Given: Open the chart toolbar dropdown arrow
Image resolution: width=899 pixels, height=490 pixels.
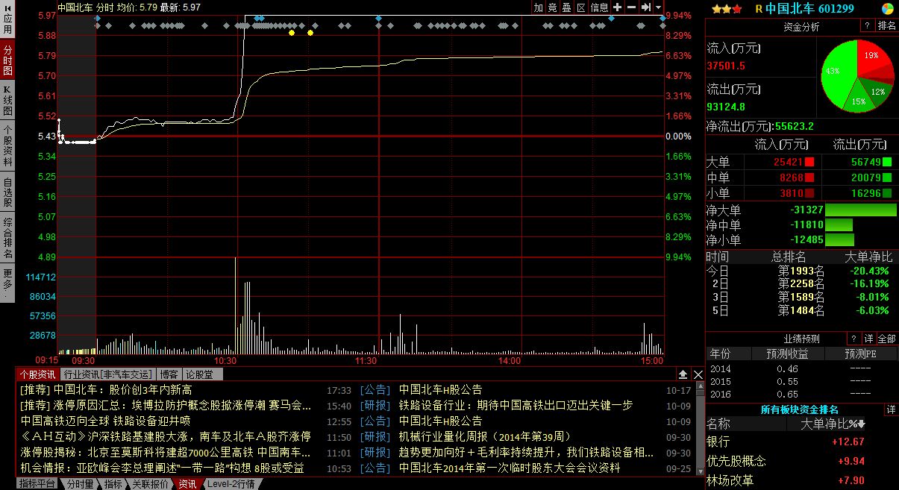Looking at the screenshot, I should tap(659, 7).
